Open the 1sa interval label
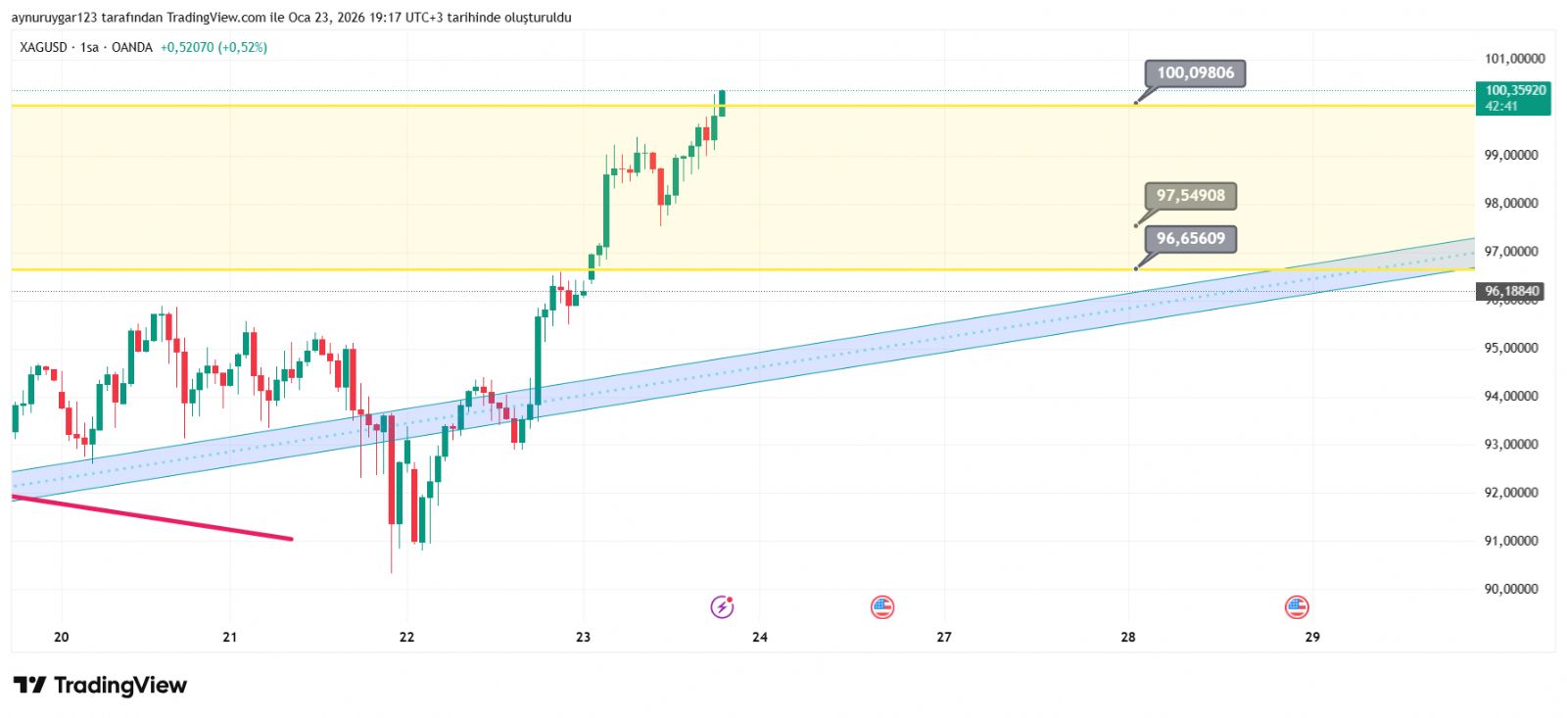The image size is (1567, 718). point(89,47)
